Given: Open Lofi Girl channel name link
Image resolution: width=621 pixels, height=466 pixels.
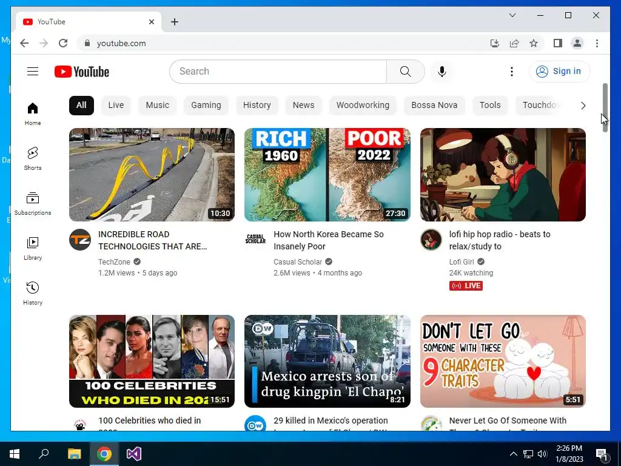Looking at the screenshot, I should tap(462, 262).
